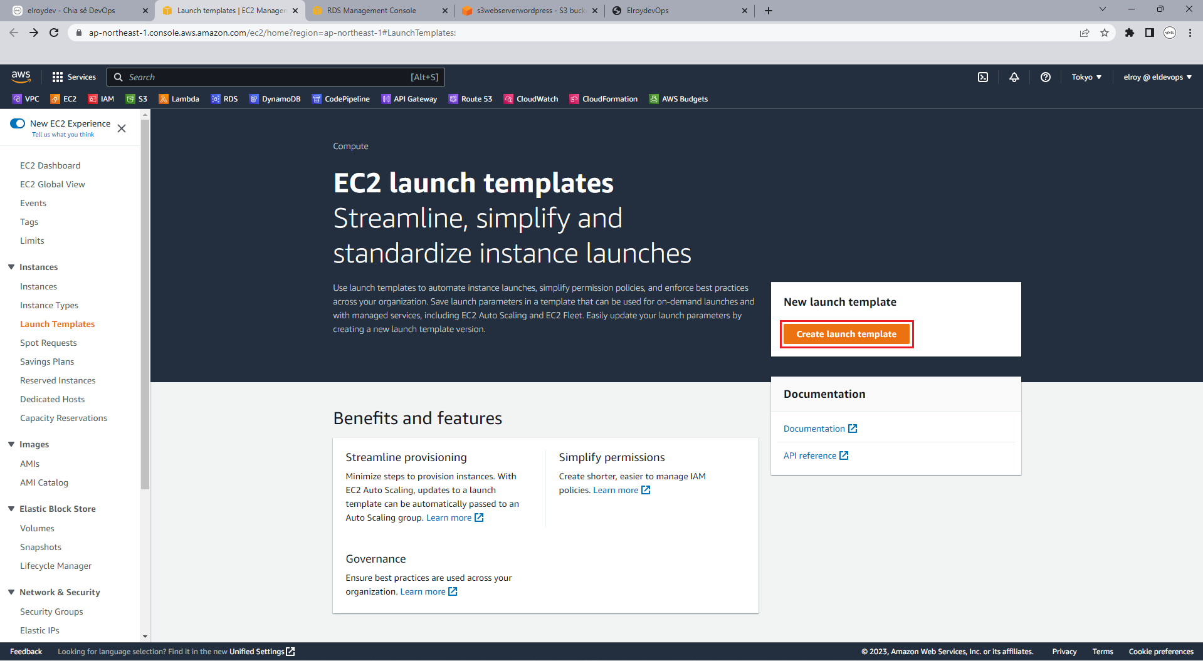Open the browser extensions puzzle icon

(x=1130, y=33)
